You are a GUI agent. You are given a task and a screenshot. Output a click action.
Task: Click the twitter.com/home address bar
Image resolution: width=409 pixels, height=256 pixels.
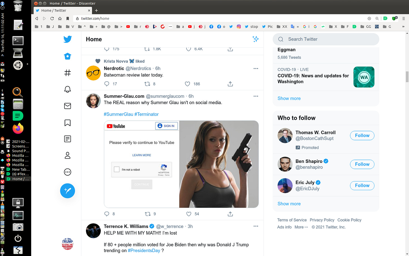click(219, 19)
